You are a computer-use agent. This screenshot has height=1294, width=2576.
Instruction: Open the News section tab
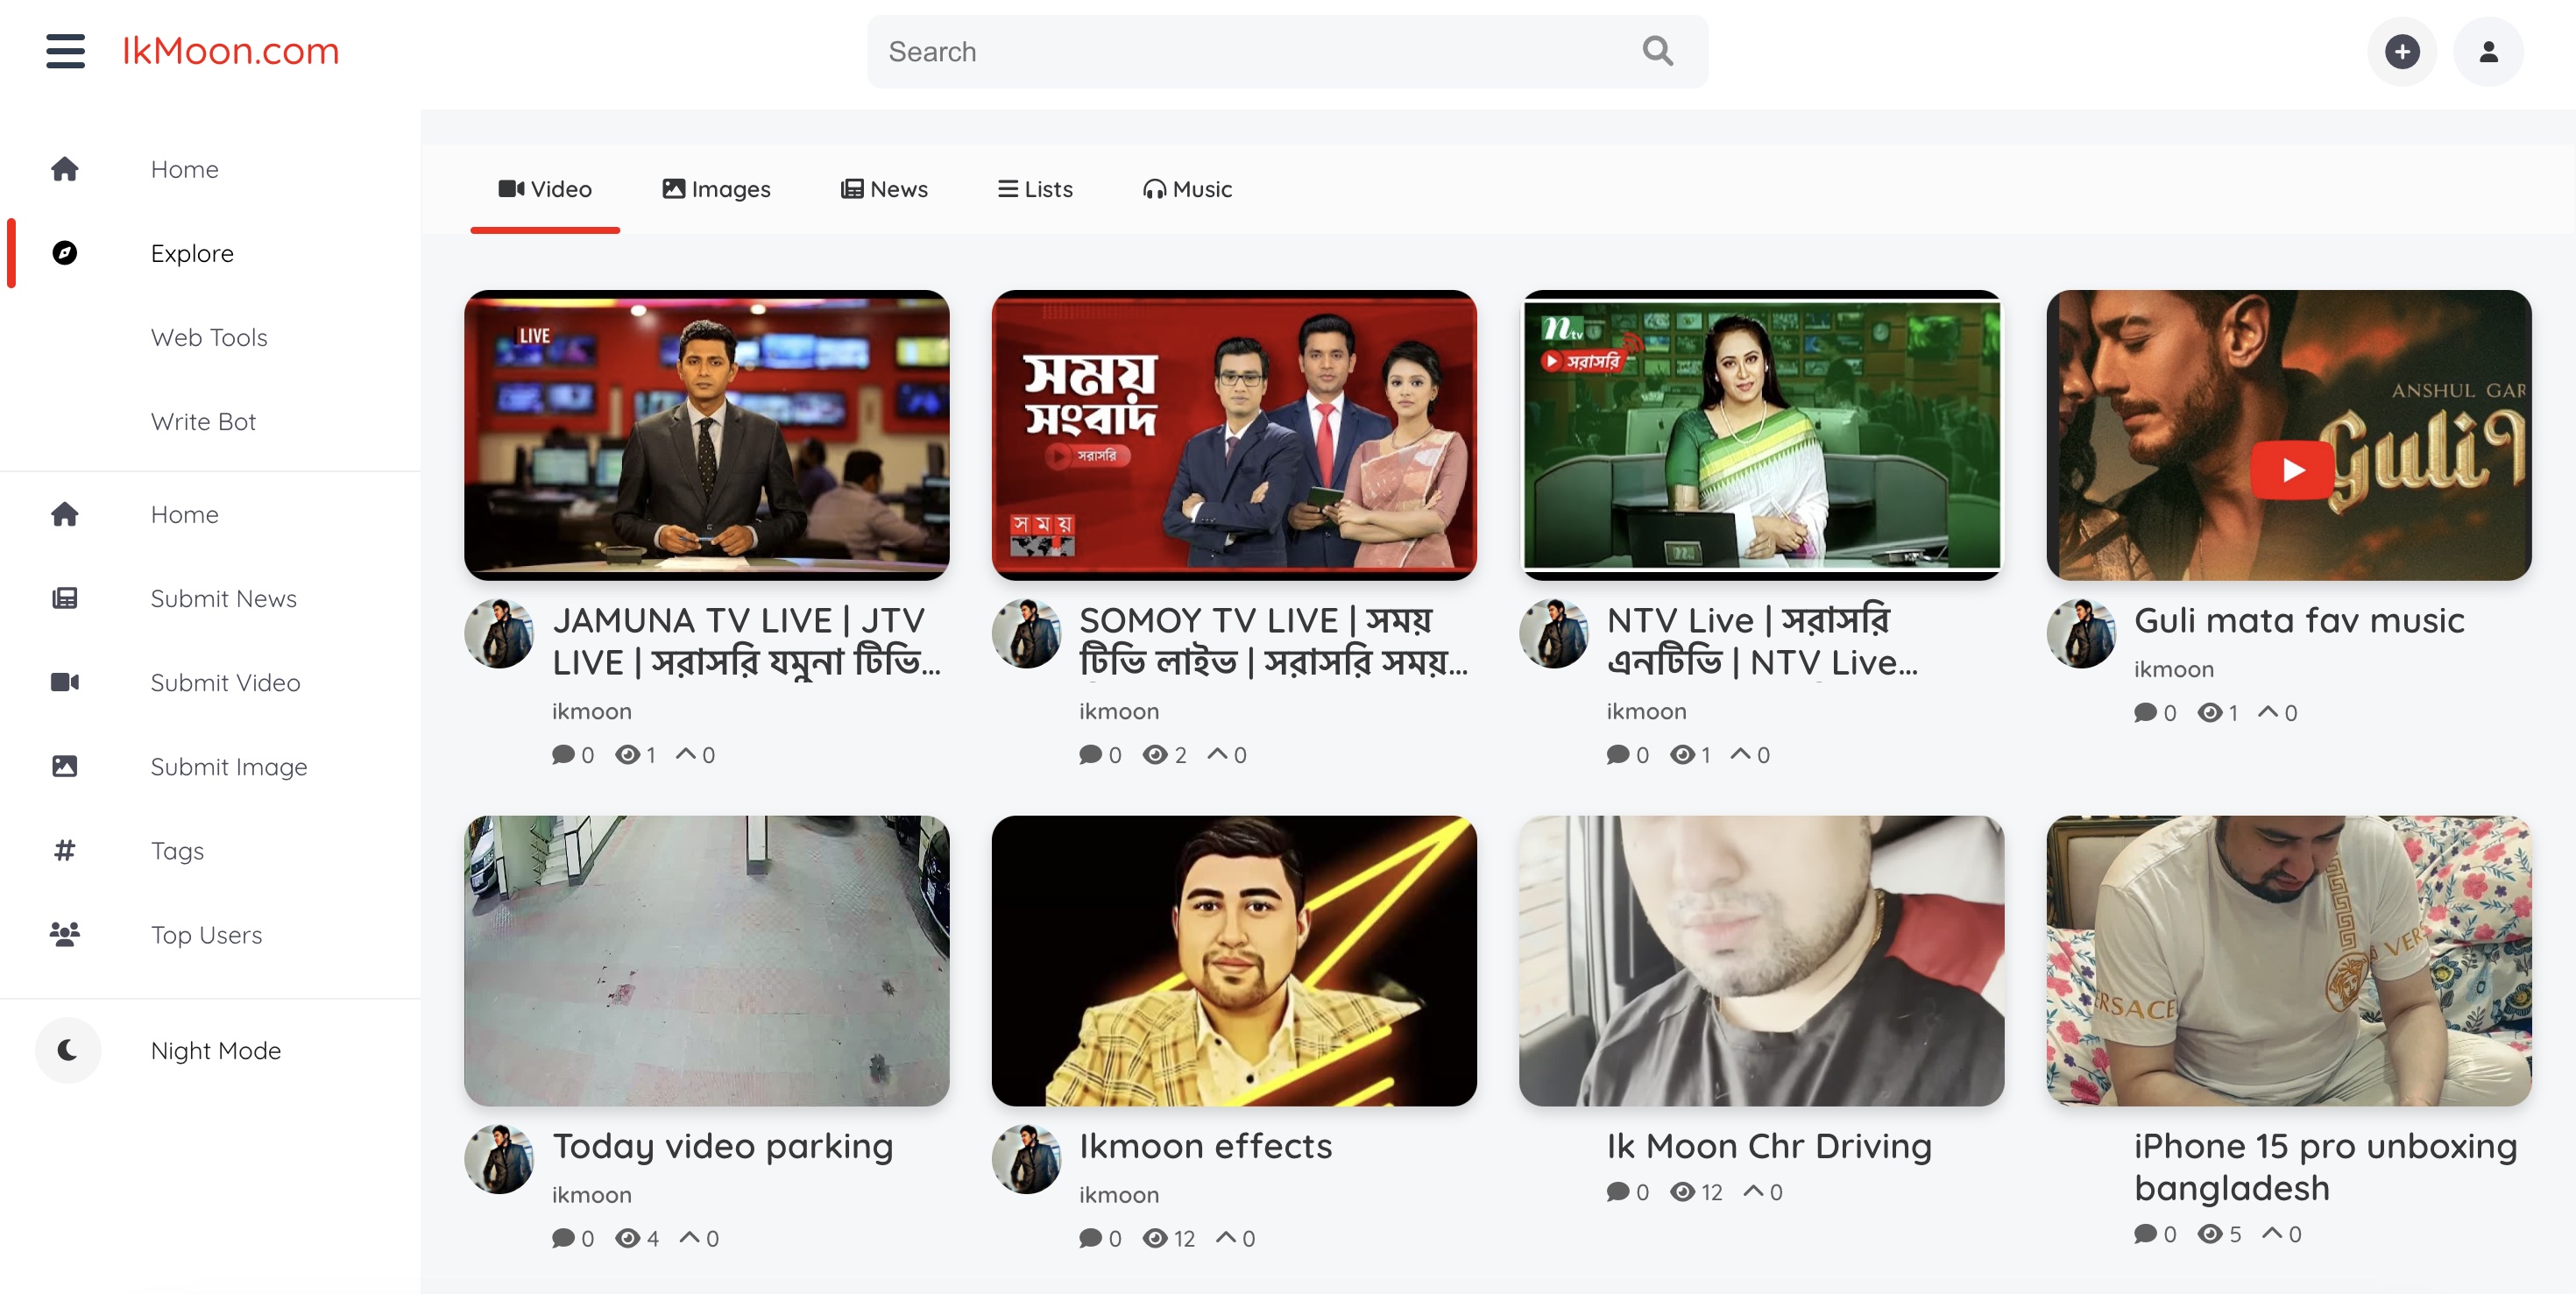883,188
